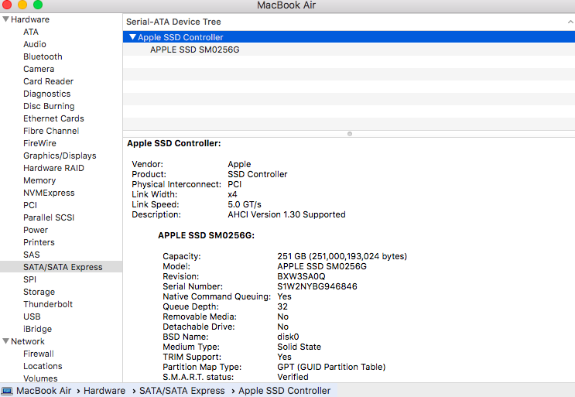Click the GPT (GUID Partition Table) value
This screenshot has width=575, height=397.
point(331,367)
